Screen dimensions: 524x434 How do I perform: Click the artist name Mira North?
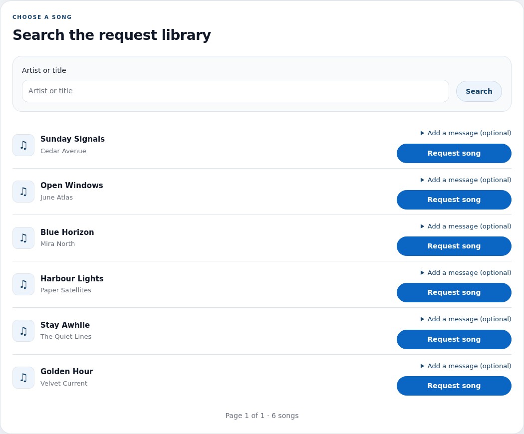click(57, 244)
